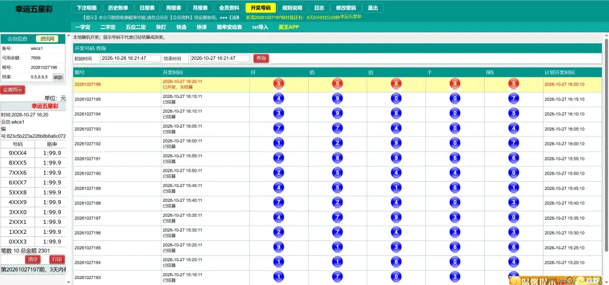Click the 幸运五星彩 site logo
The width and height of the screenshot is (609, 285).
[34, 8]
